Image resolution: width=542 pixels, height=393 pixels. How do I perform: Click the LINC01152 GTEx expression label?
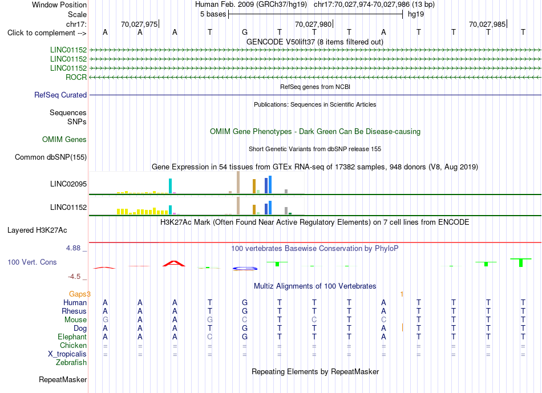[68, 207]
